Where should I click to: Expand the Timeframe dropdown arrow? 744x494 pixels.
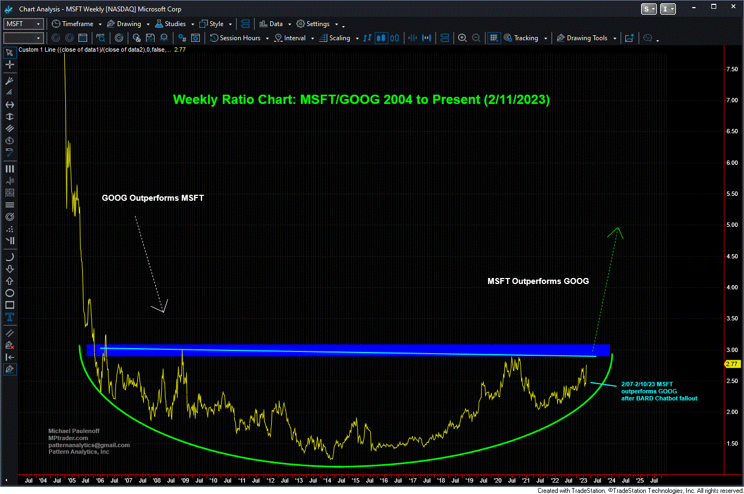pyautogui.click(x=100, y=24)
